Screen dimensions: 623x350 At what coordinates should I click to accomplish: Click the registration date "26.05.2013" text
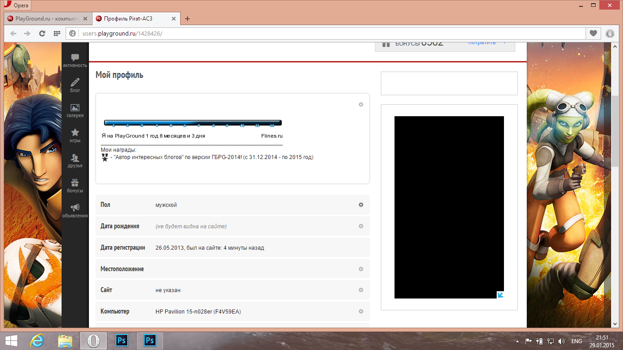pos(170,248)
